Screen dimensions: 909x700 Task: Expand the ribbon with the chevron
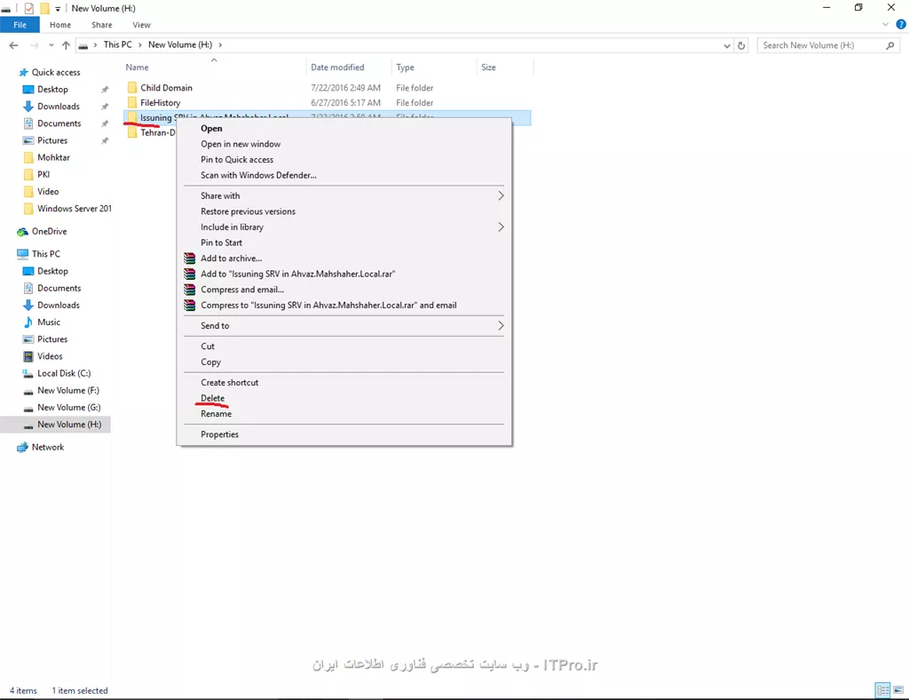[884, 25]
